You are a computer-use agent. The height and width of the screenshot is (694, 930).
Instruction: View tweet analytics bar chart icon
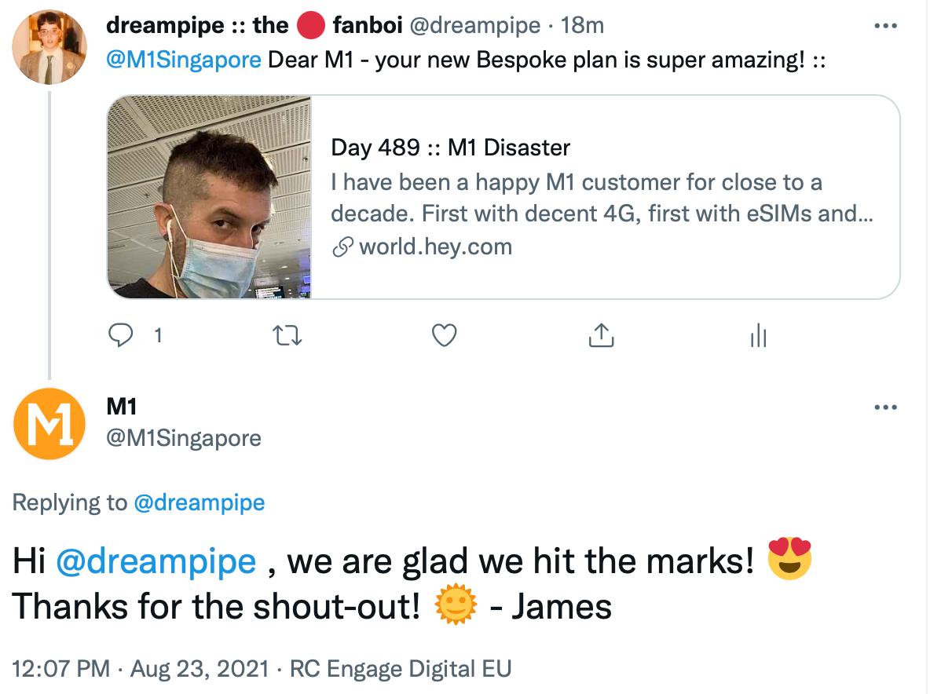click(x=758, y=336)
